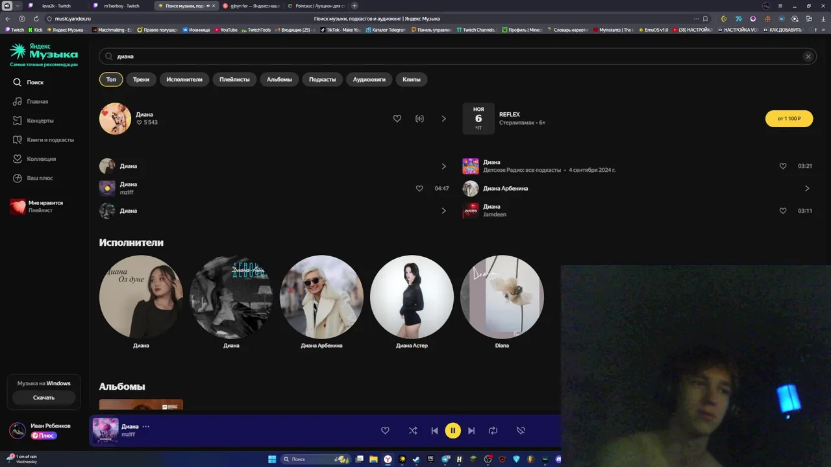The image size is (831, 467).
Task: Open Epic Games launcher from taskbar
Action: click(431, 459)
